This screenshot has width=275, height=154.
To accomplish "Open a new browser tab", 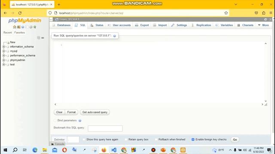I will click(59, 5).
